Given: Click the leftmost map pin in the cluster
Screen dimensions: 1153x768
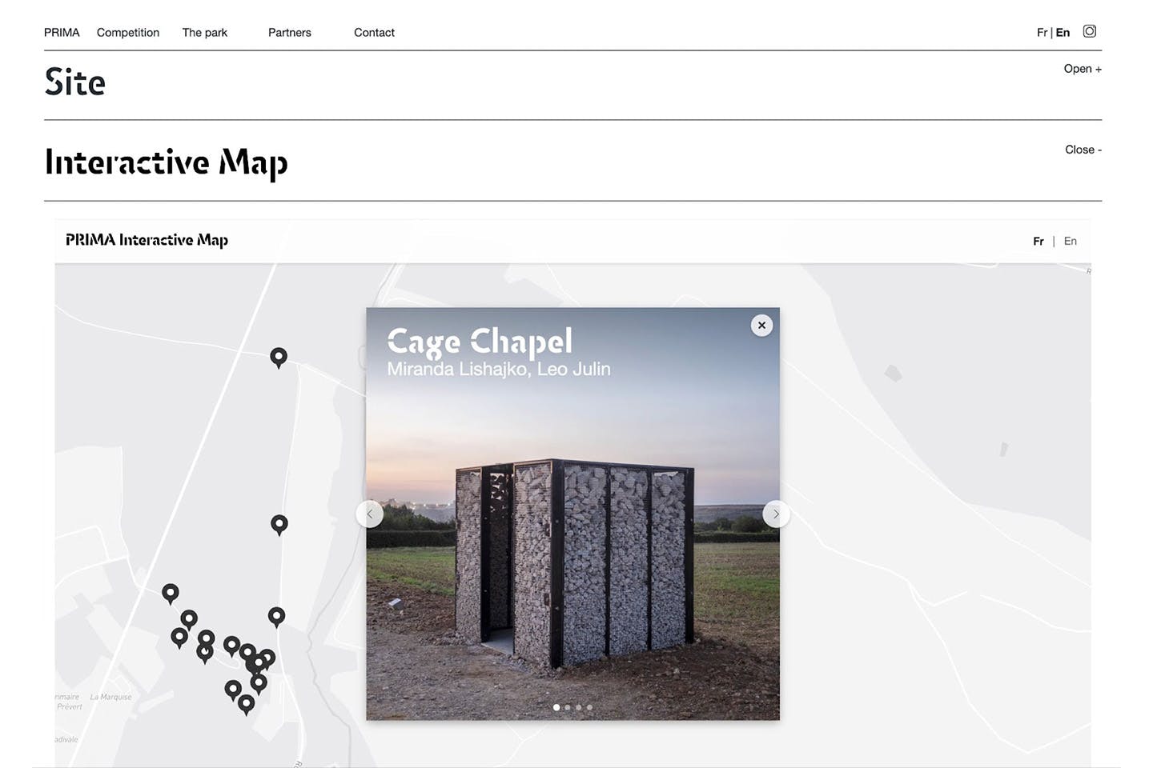Looking at the screenshot, I should click(171, 592).
